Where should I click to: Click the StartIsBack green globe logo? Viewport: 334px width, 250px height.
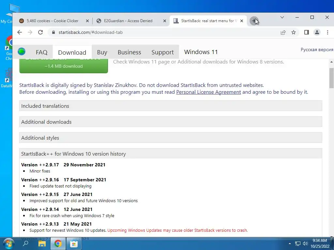pyautogui.click(x=22, y=51)
